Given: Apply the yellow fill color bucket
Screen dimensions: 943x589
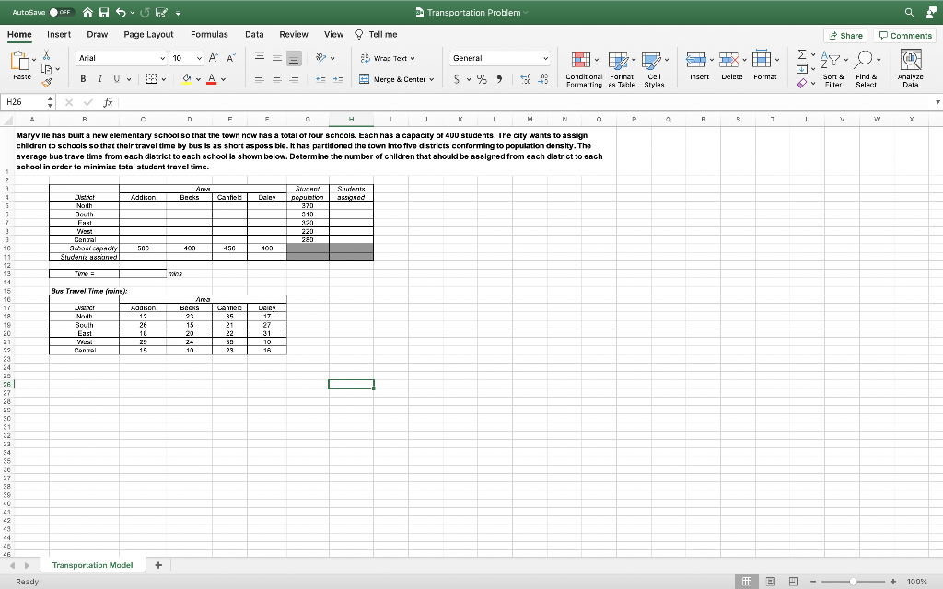Looking at the screenshot, I should point(186,79).
